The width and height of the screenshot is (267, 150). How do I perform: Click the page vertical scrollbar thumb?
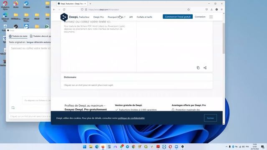click(224, 38)
